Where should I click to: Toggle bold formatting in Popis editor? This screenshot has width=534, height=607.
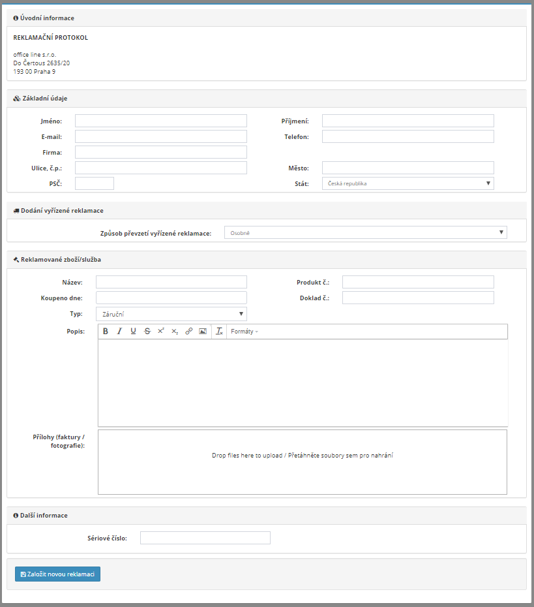(106, 332)
